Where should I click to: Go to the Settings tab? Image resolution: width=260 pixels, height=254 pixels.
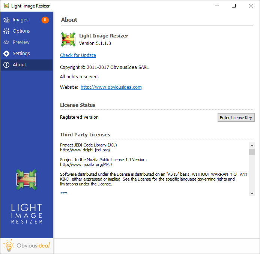[27, 54]
